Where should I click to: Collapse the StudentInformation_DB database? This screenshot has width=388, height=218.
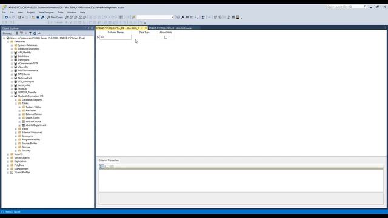click(x=12, y=96)
